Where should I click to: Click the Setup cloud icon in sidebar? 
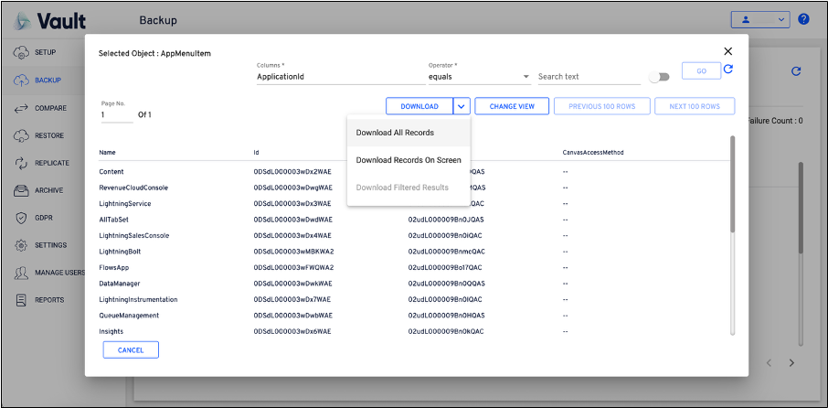[20, 52]
